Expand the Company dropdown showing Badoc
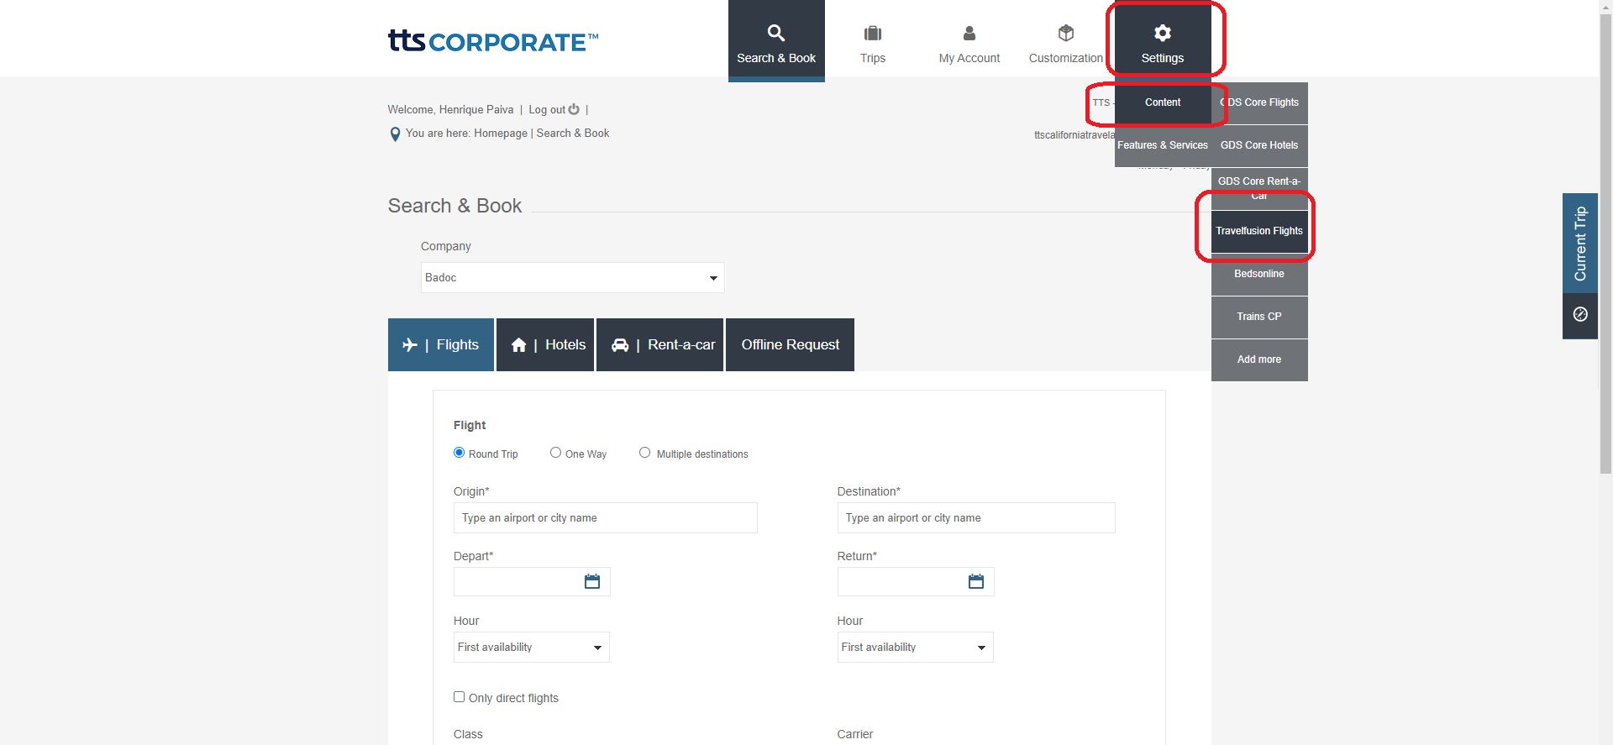1613x745 pixels. 572,278
